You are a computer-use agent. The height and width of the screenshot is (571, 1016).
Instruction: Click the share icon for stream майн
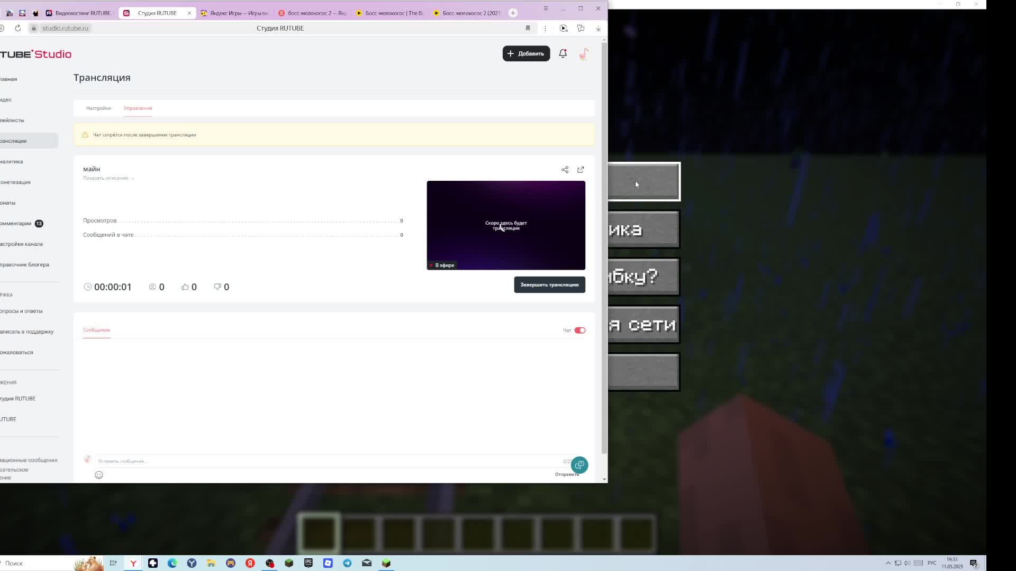(565, 170)
